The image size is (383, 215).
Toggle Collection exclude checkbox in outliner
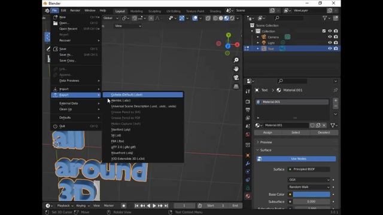click(324, 31)
